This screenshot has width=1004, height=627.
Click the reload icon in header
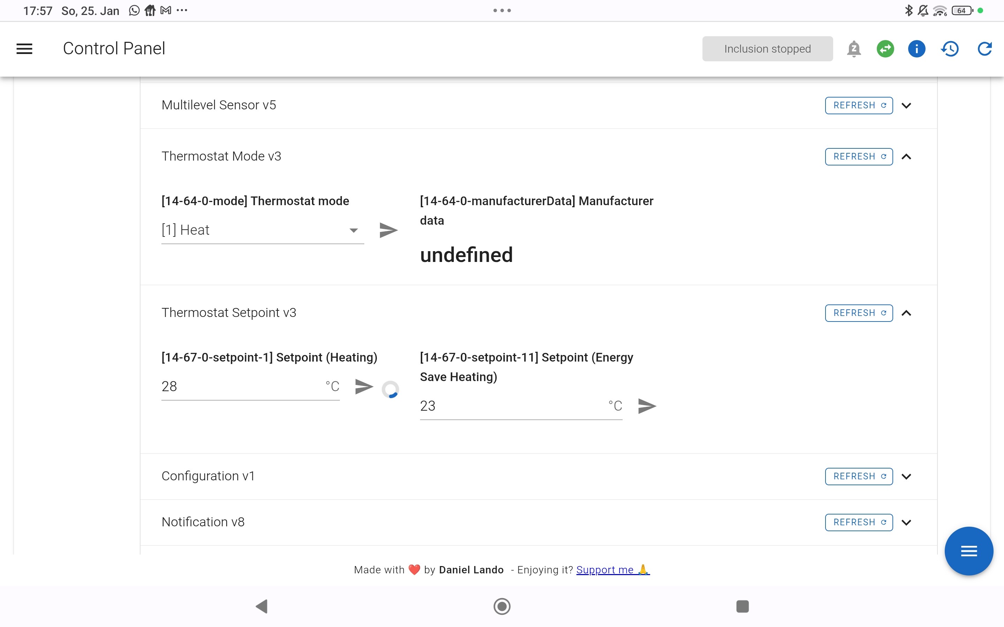(984, 48)
